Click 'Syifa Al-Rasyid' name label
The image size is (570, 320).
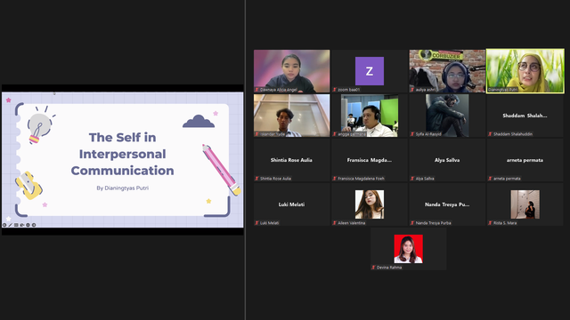(428, 134)
